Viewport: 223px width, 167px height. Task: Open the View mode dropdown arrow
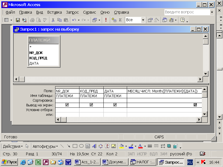pos(11,20)
